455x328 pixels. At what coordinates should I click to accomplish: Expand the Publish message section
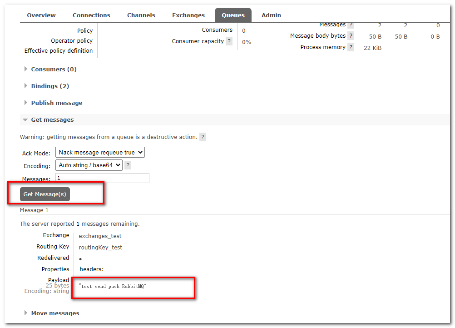click(x=56, y=103)
